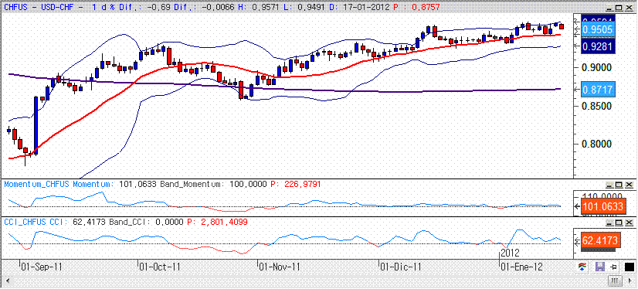Click the red 'P : 0.8757' value

[x=416, y=7]
